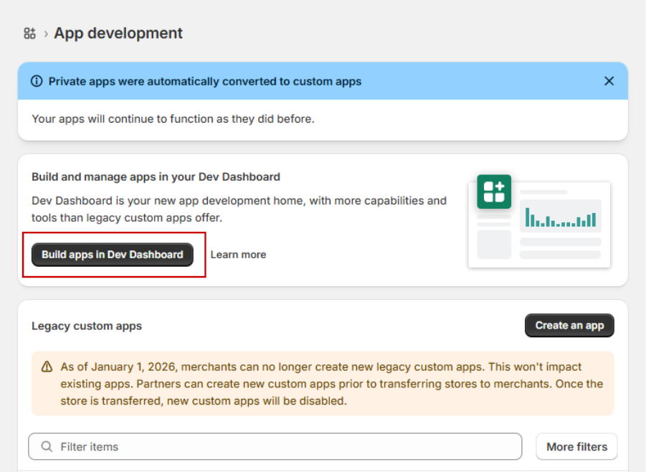Click the January 1, 2026 warning text
The image size is (646, 472).
(x=332, y=384)
